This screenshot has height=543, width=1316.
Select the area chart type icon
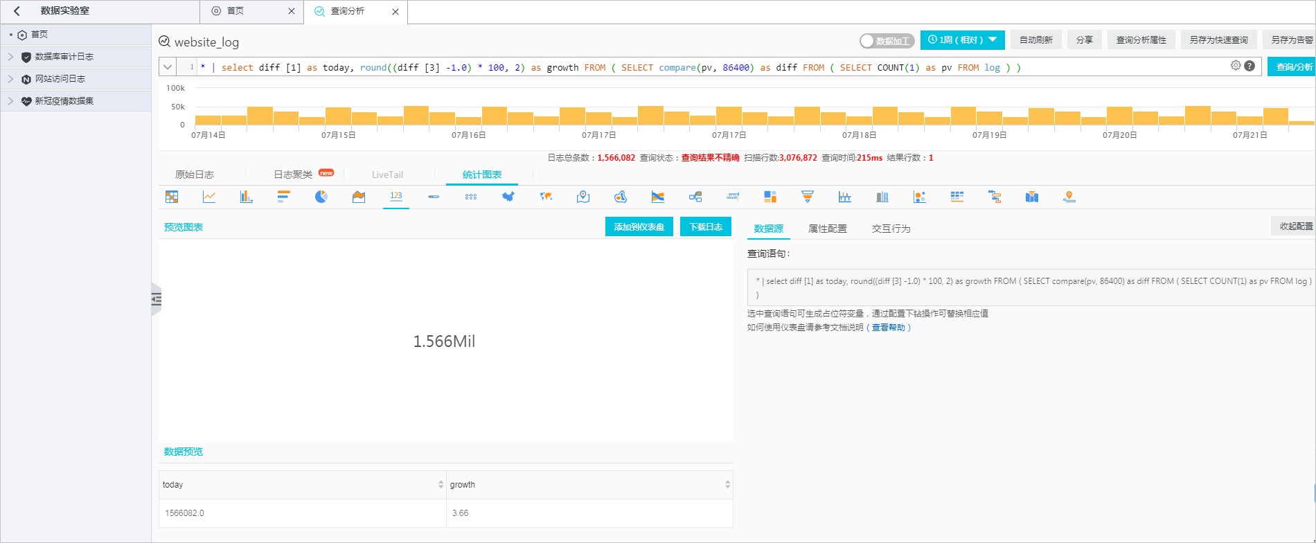click(359, 197)
